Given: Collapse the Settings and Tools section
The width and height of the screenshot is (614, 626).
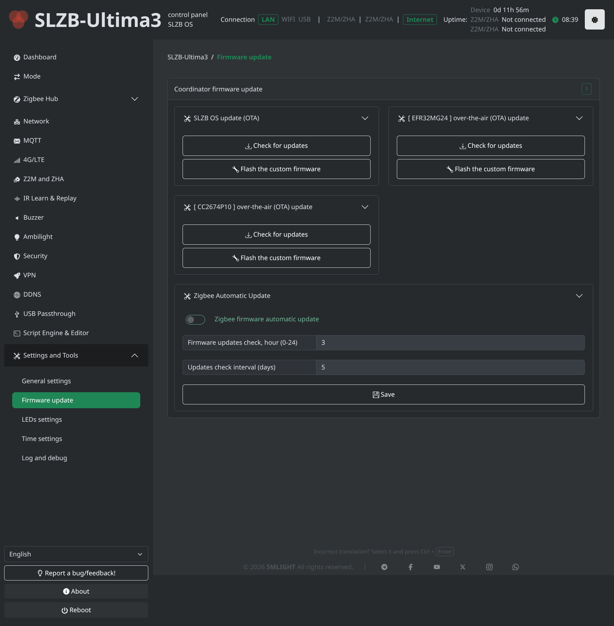Looking at the screenshot, I should [76, 355].
